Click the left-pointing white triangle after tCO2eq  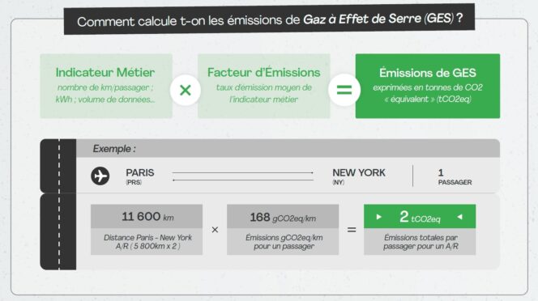460,217
